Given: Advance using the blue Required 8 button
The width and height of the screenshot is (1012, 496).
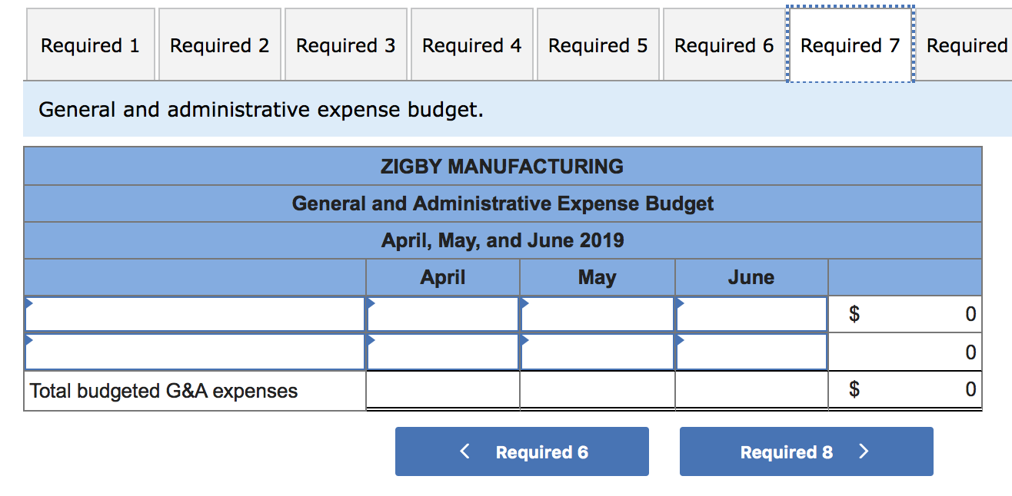Looking at the screenshot, I should [807, 451].
